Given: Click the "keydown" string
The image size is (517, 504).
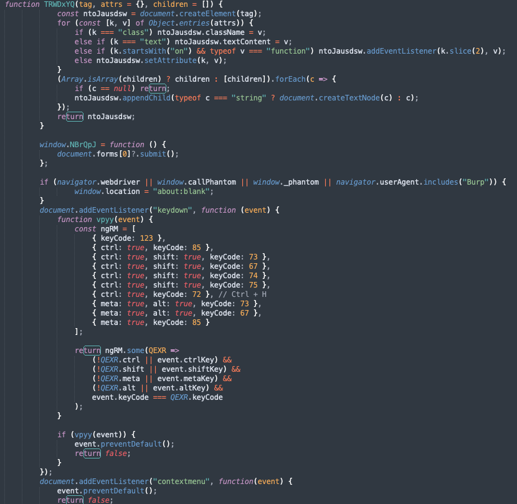Looking at the screenshot, I should (x=173, y=210).
